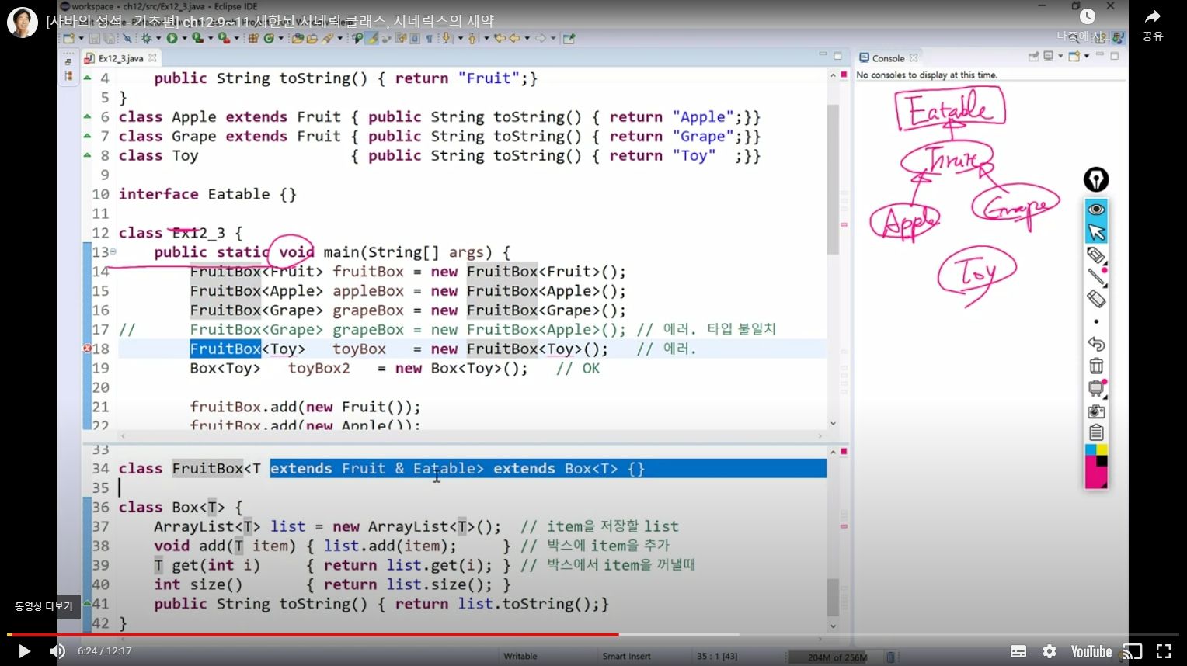The image size is (1187, 666).
Task: Mute the video with speaker icon
Action: pos(57,651)
